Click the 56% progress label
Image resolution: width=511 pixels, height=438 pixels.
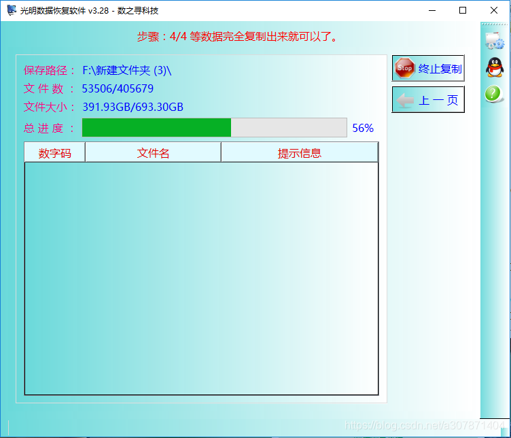(363, 128)
